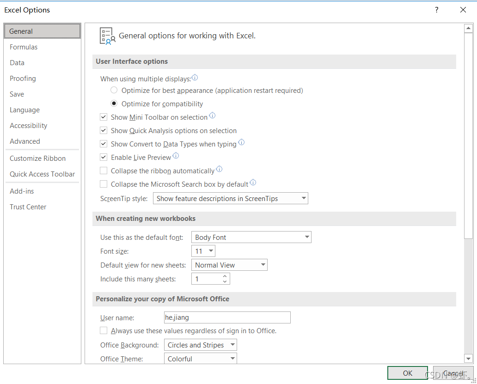
Task: Increase the sheet count with up spinner
Action: tap(225, 276)
